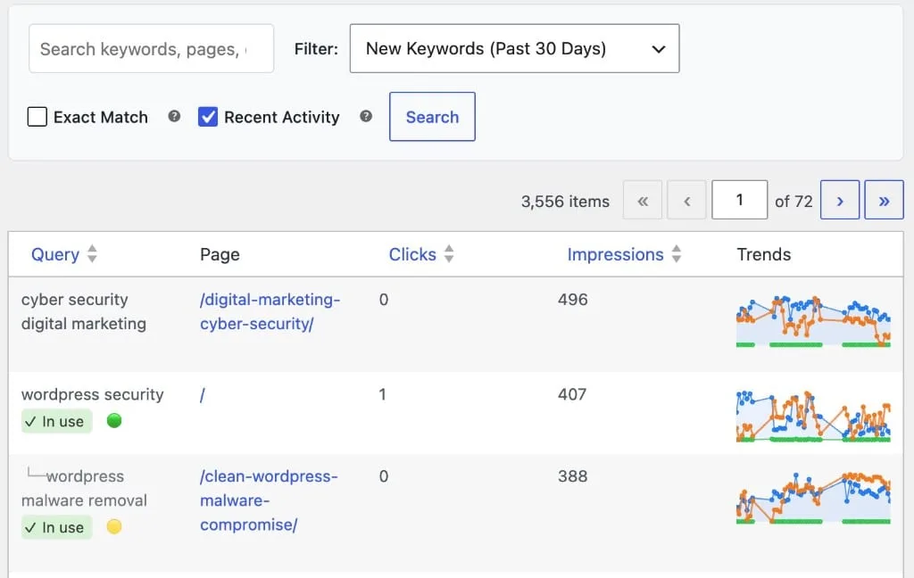Click the current page number field
The width and height of the screenshot is (914, 578).
pyautogui.click(x=739, y=200)
